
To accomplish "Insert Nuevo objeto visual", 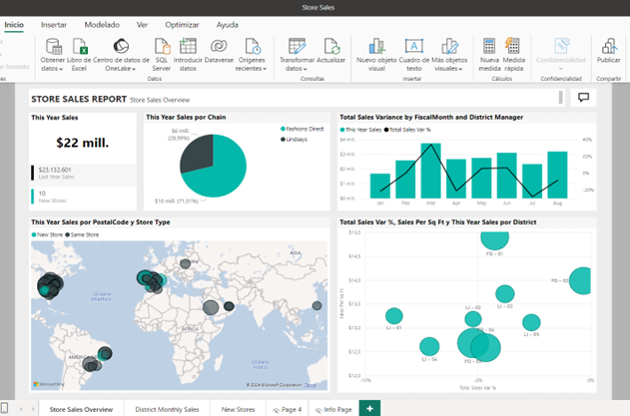I will [376, 46].
